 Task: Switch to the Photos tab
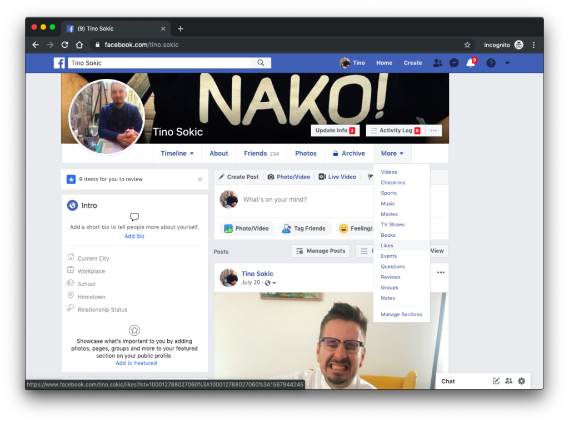point(306,153)
